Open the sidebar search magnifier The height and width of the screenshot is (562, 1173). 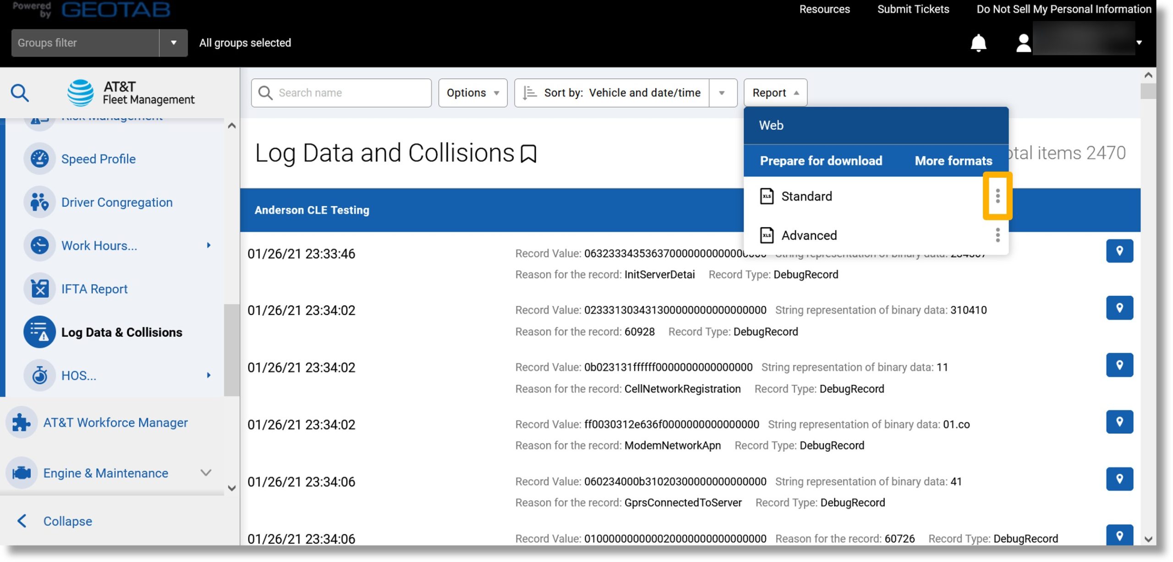click(x=20, y=93)
